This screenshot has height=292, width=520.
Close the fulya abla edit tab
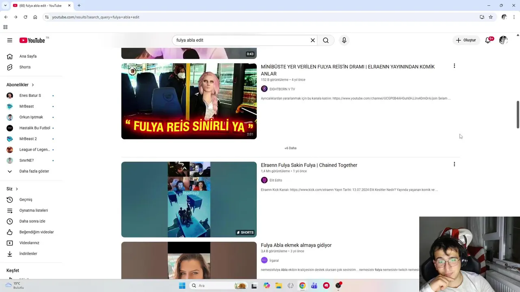(x=69, y=6)
